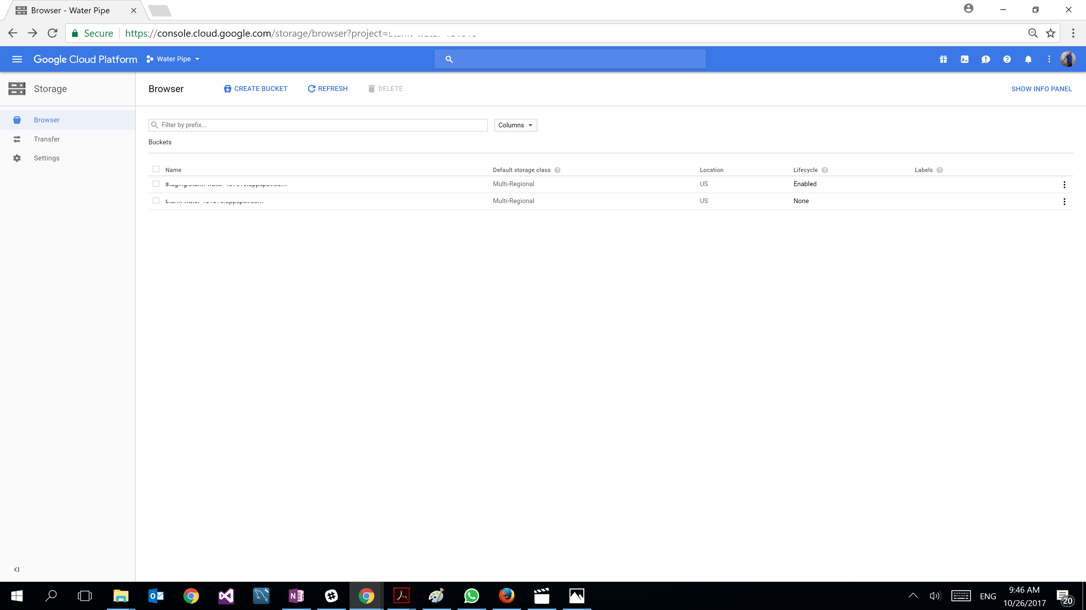Open a new Chrome tab
The width and height of the screenshot is (1086, 610).
pyautogui.click(x=160, y=10)
